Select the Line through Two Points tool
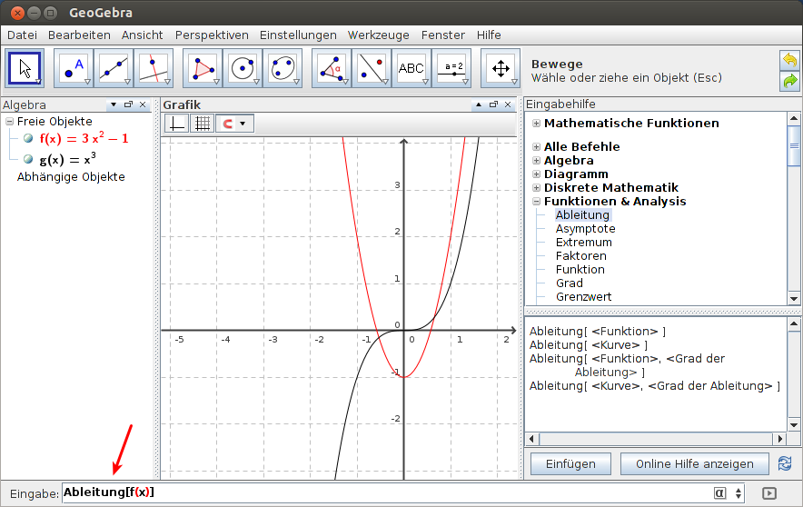The height and width of the screenshot is (507, 803). point(114,68)
